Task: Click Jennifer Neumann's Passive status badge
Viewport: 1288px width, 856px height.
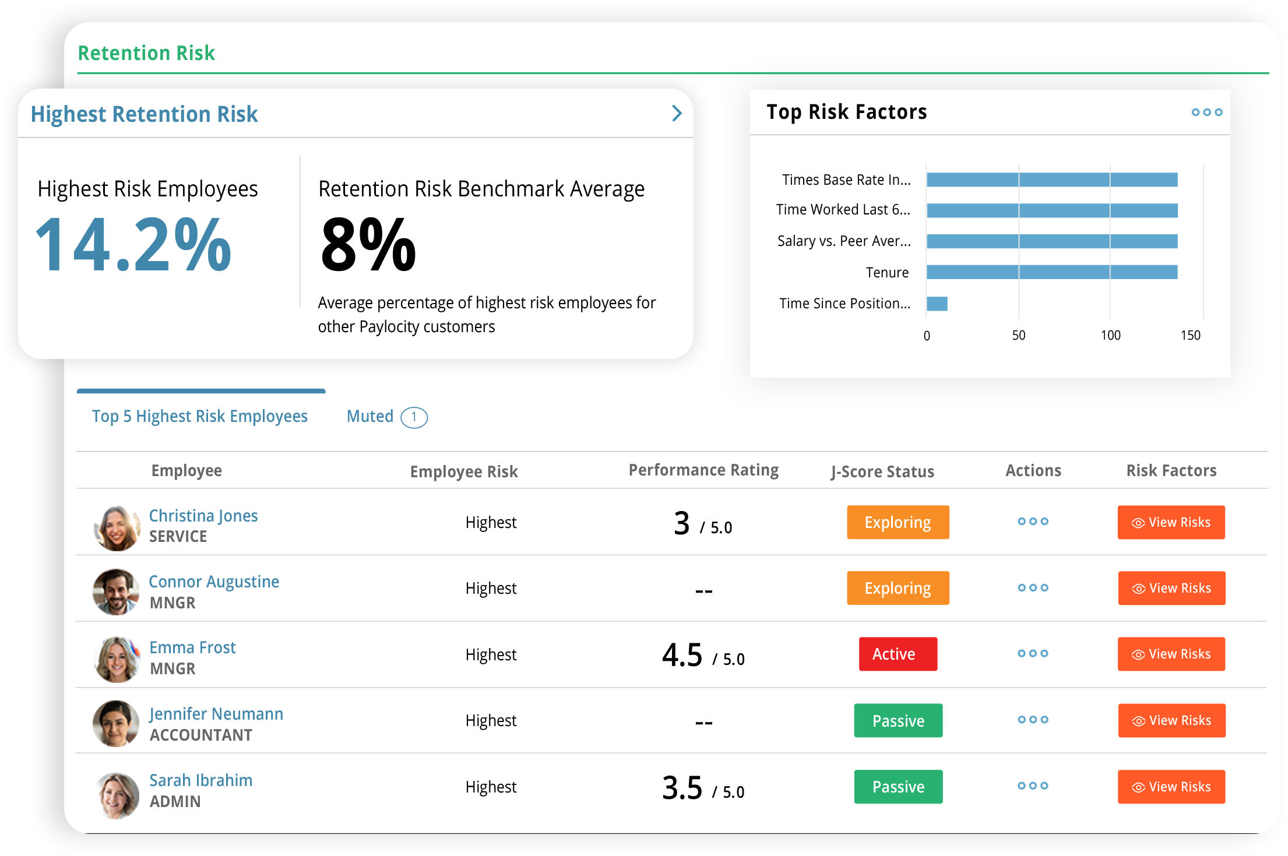Action: (x=898, y=721)
